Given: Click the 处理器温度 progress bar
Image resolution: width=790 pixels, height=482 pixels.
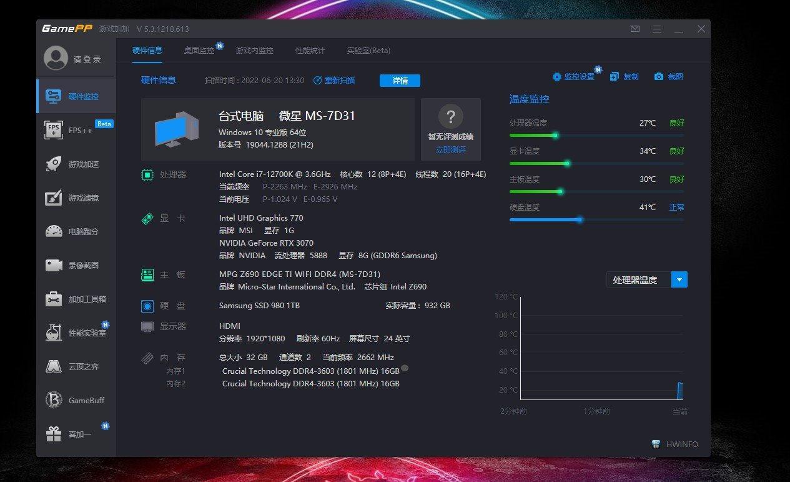Looking at the screenshot, I should (x=597, y=135).
